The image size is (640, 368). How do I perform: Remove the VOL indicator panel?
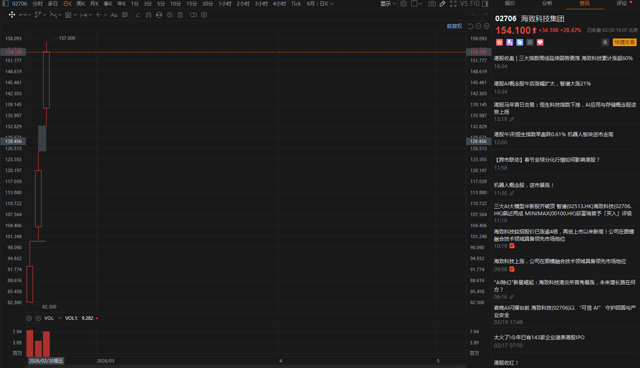click(x=38, y=318)
